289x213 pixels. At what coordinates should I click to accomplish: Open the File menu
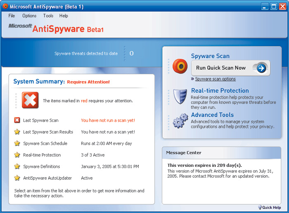coord(12,16)
